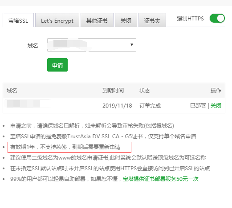Select the 其他证书 tab
The width and height of the screenshot is (232, 208).
(97, 20)
